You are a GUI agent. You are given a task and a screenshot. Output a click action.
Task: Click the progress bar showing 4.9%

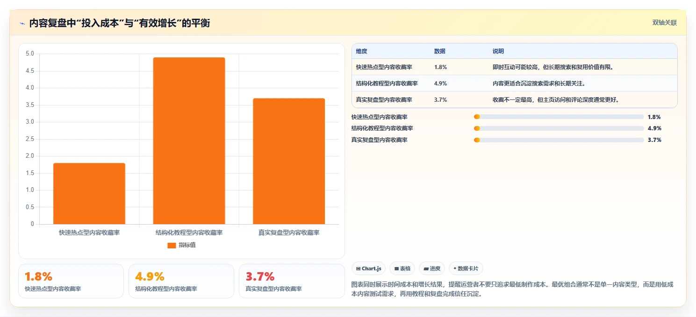coord(559,128)
